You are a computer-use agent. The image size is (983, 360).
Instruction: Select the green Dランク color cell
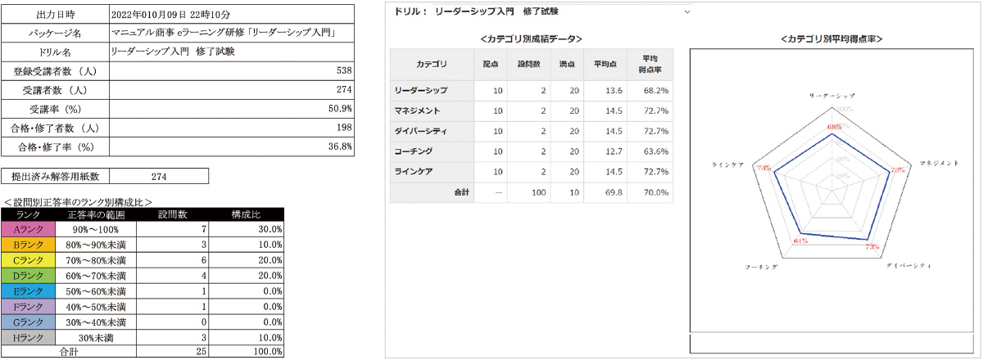pos(29,275)
